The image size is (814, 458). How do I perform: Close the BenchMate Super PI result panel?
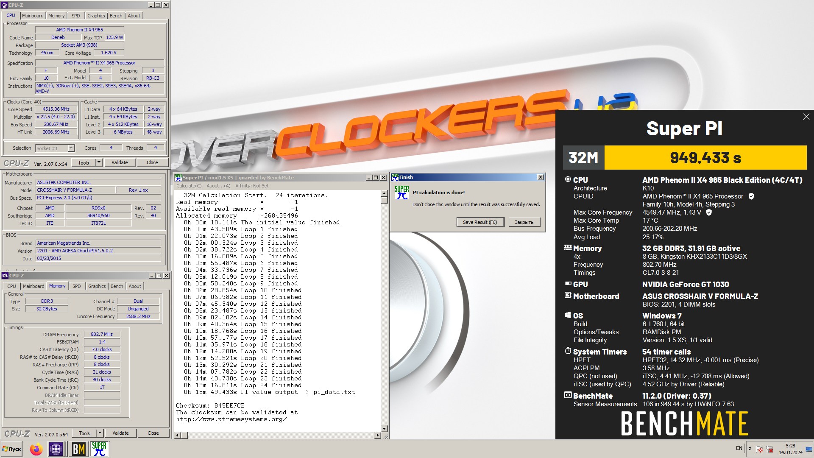tap(806, 117)
